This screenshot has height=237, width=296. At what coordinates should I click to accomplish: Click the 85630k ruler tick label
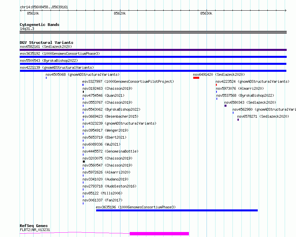pyautogui.click(x=206, y=13)
